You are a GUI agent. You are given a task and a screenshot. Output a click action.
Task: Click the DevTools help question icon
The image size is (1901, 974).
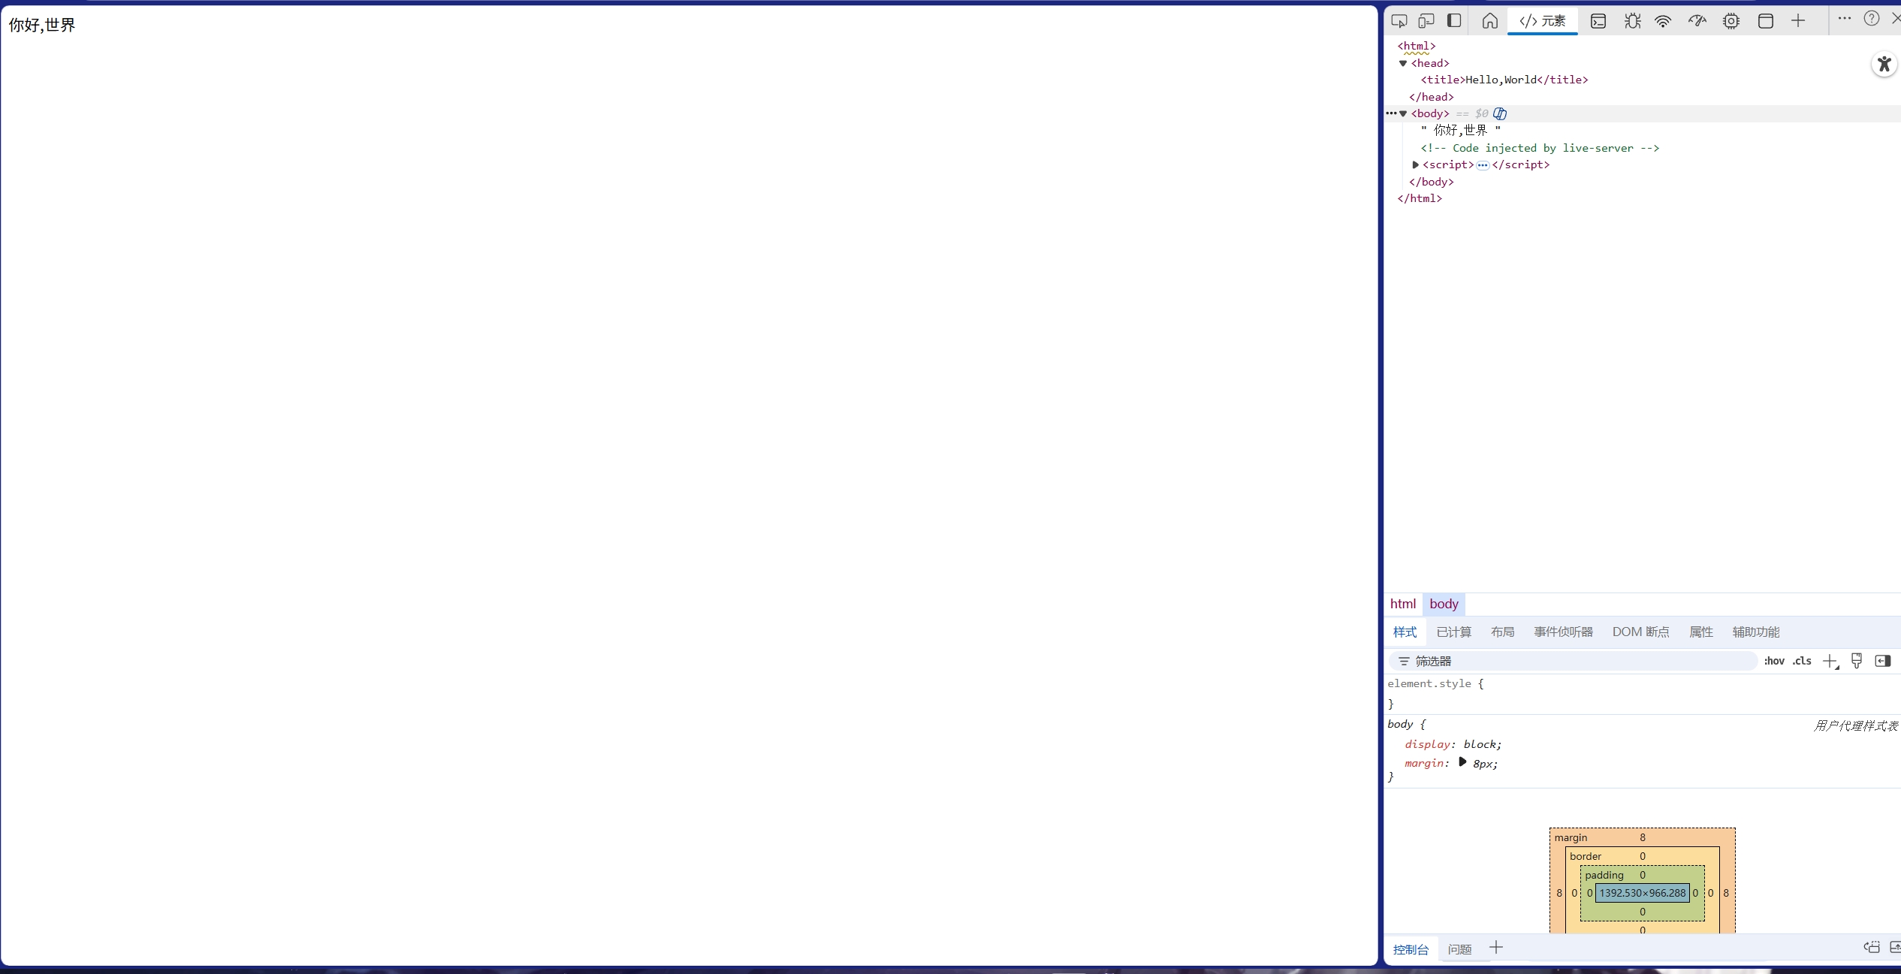point(1871,19)
